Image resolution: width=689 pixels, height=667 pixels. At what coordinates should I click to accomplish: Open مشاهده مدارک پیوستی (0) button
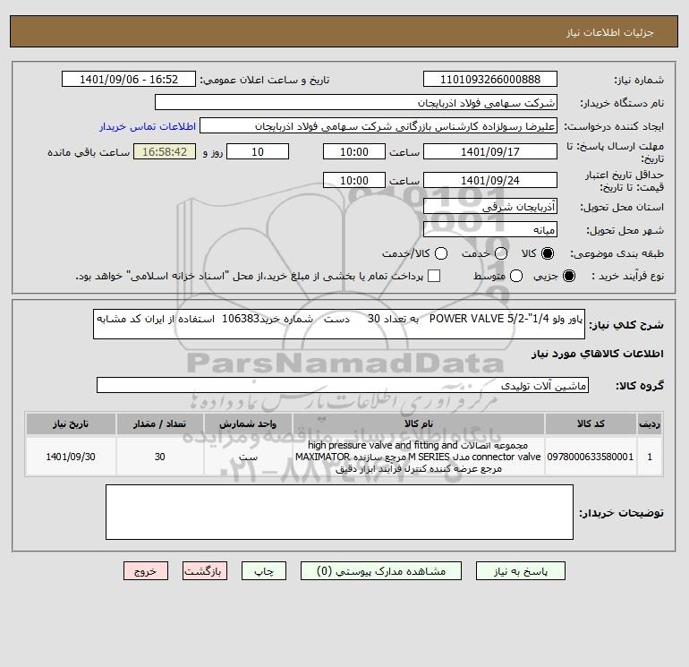[381, 571]
